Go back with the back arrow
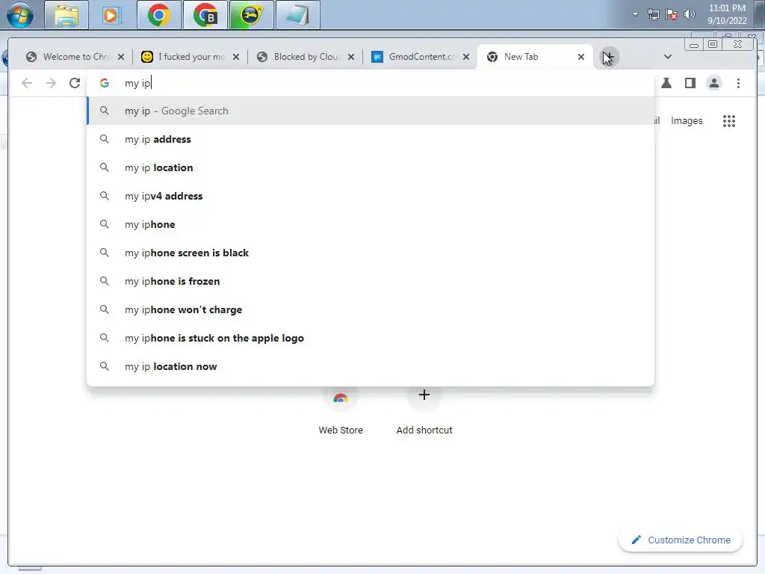The height and width of the screenshot is (574, 765). (27, 83)
